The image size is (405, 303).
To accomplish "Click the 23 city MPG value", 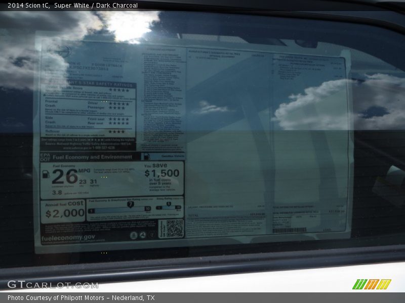I will 83,182.
